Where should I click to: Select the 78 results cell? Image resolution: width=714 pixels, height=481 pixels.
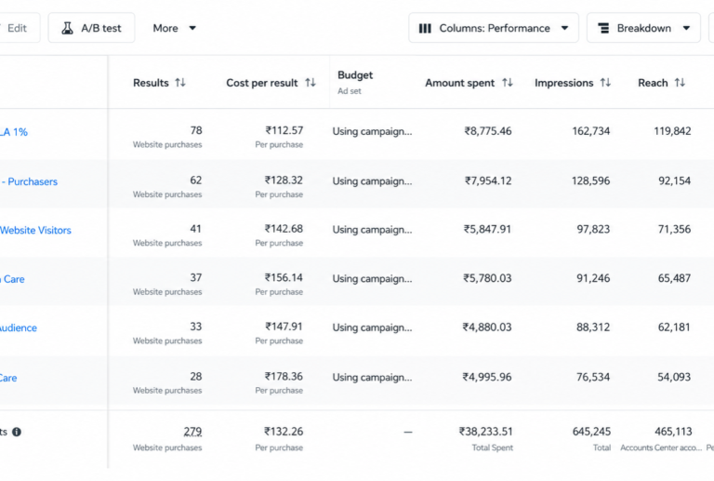coord(196,131)
